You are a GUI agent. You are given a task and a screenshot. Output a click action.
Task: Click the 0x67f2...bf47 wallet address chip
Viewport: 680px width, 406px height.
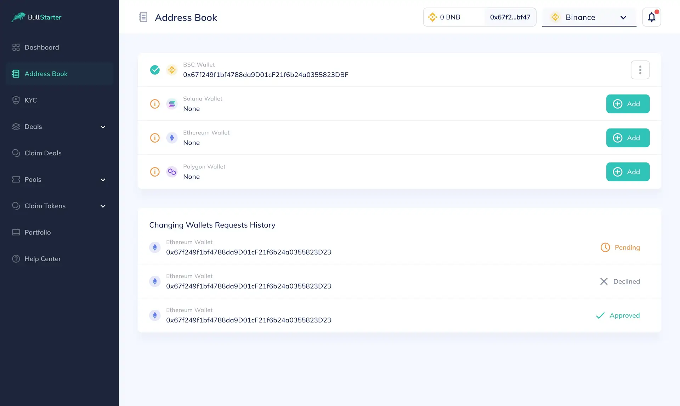[510, 17]
